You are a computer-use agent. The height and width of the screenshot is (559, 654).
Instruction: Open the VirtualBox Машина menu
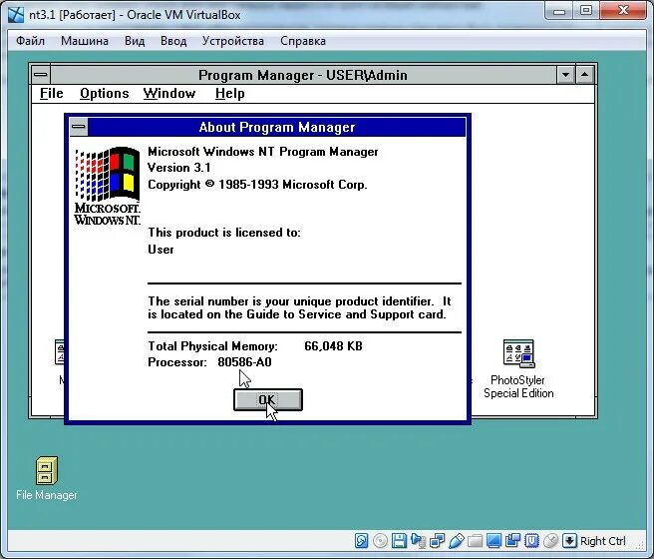pyautogui.click(x=85, y=41)
